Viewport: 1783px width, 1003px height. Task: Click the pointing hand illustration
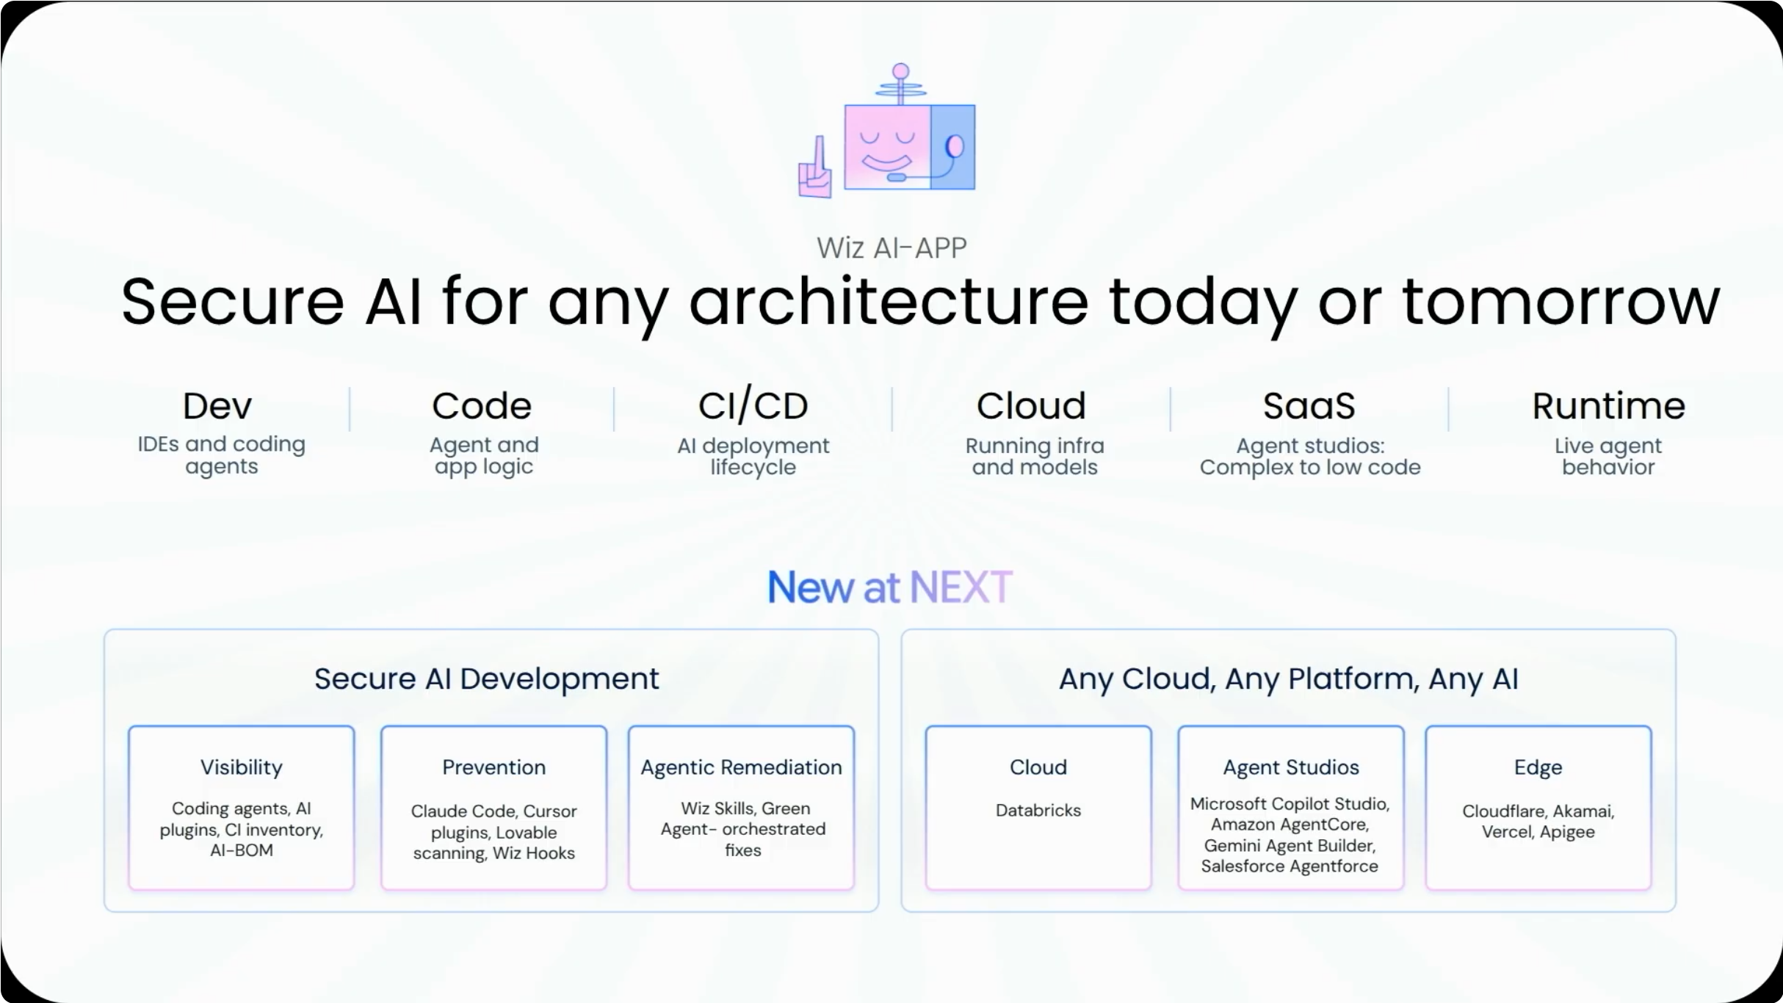(x=815, y=167)
